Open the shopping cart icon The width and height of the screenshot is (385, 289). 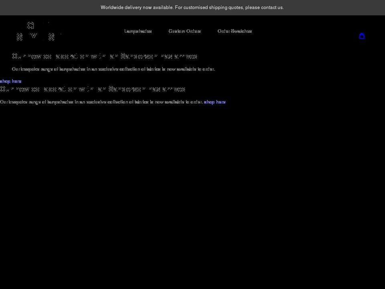[362, 36]
